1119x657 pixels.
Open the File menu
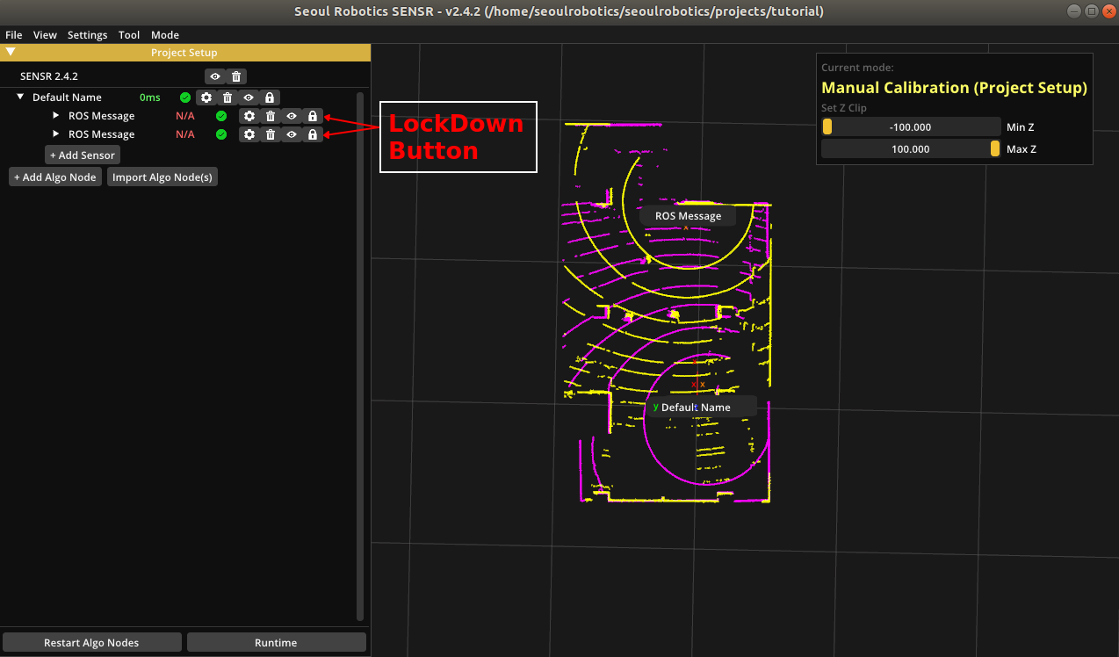point(14,35)
